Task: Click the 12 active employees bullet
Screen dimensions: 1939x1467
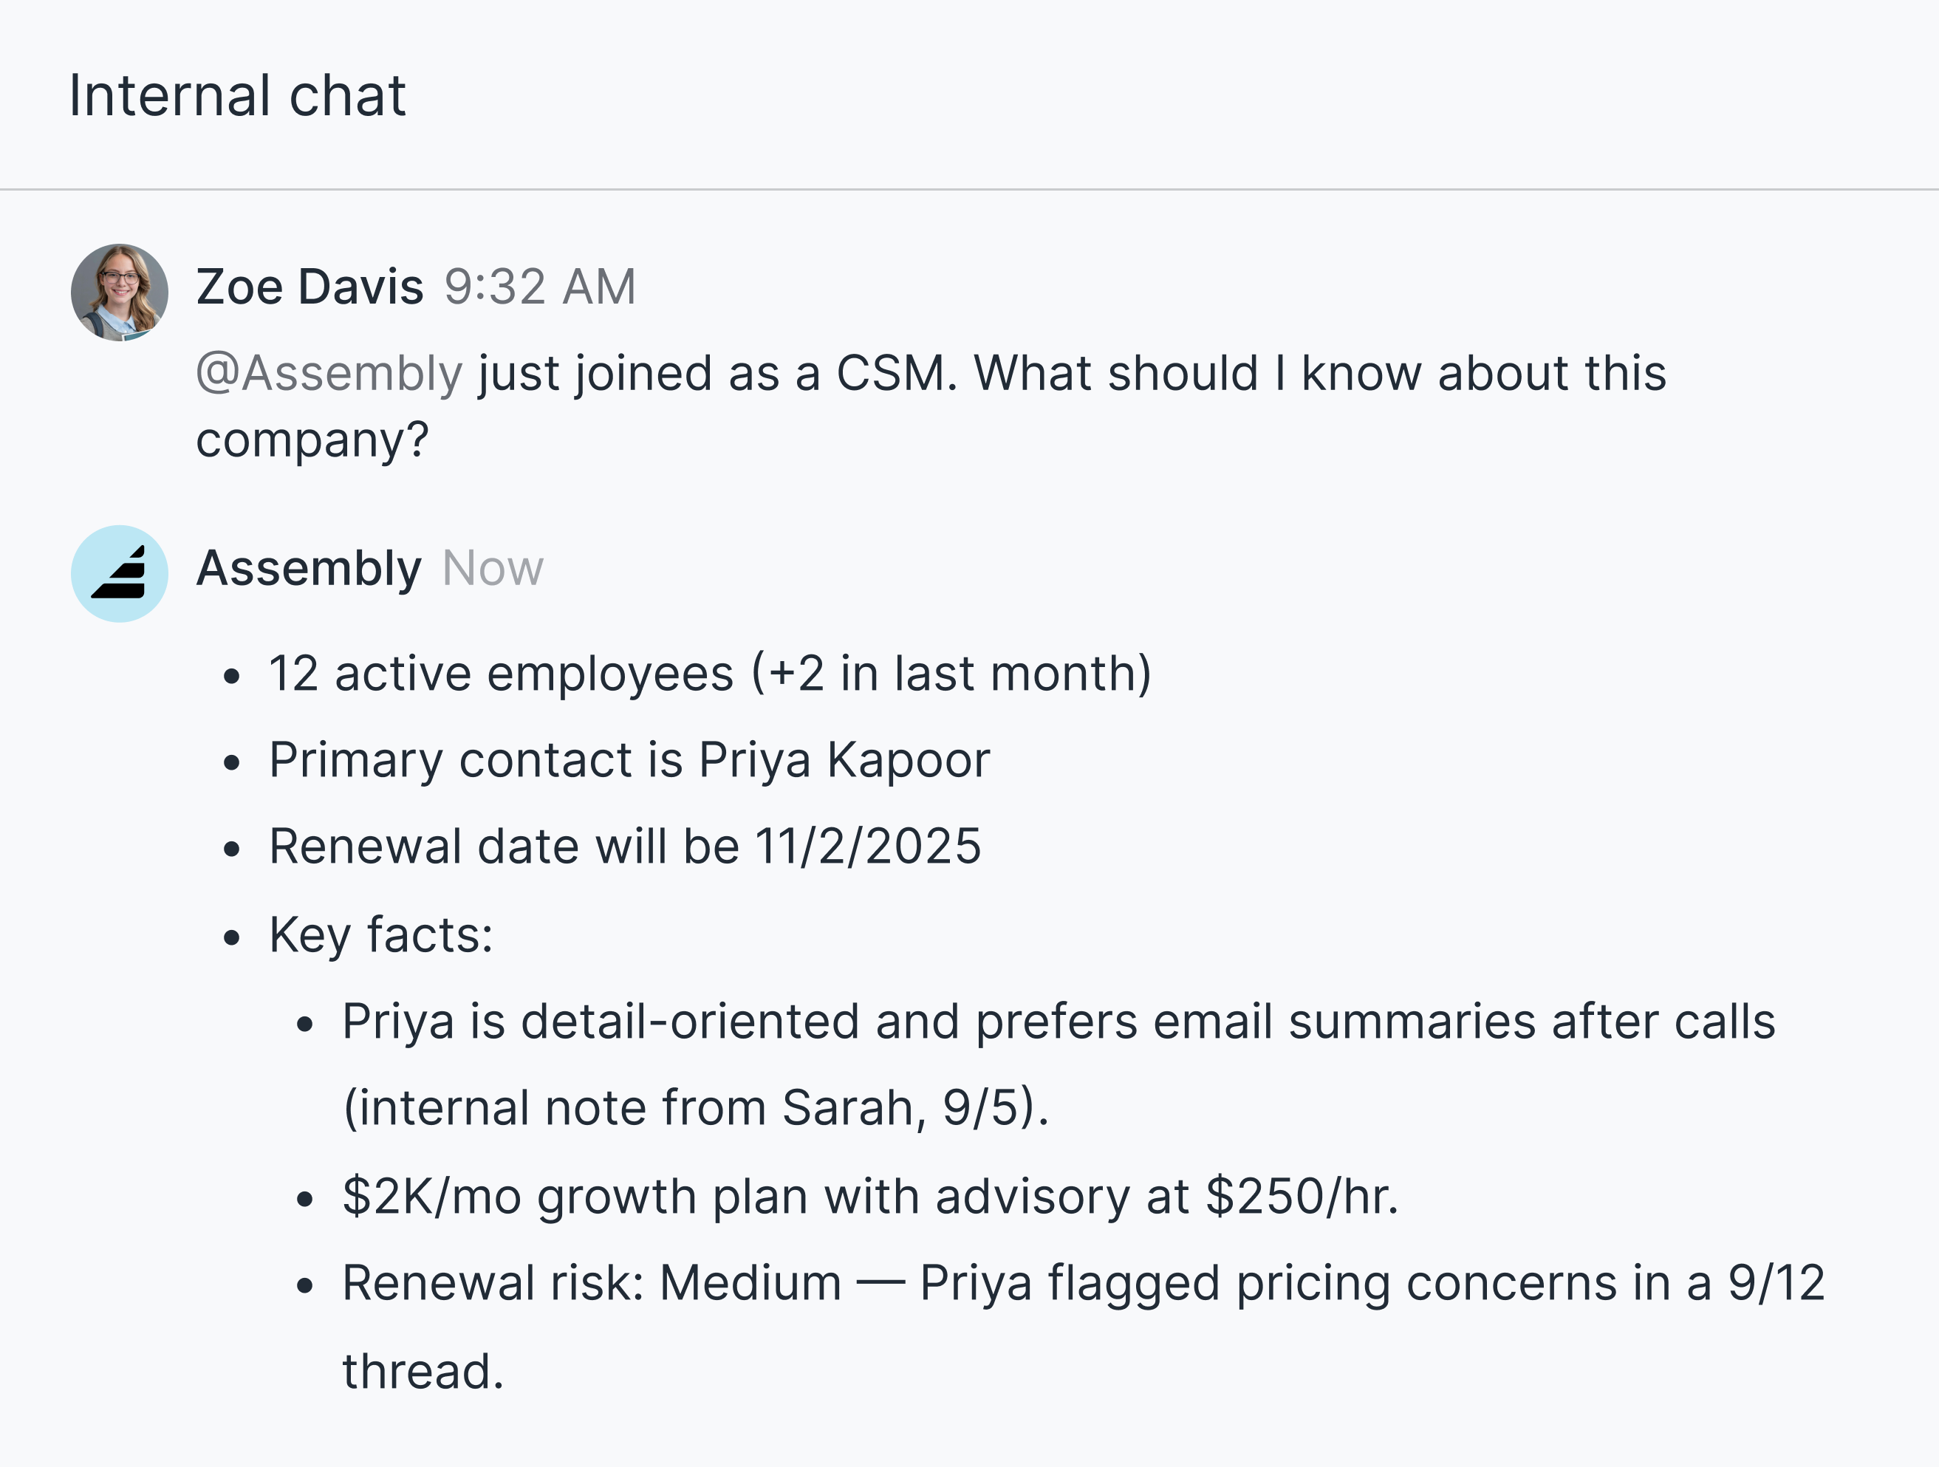Action: [x=709, y=673]
